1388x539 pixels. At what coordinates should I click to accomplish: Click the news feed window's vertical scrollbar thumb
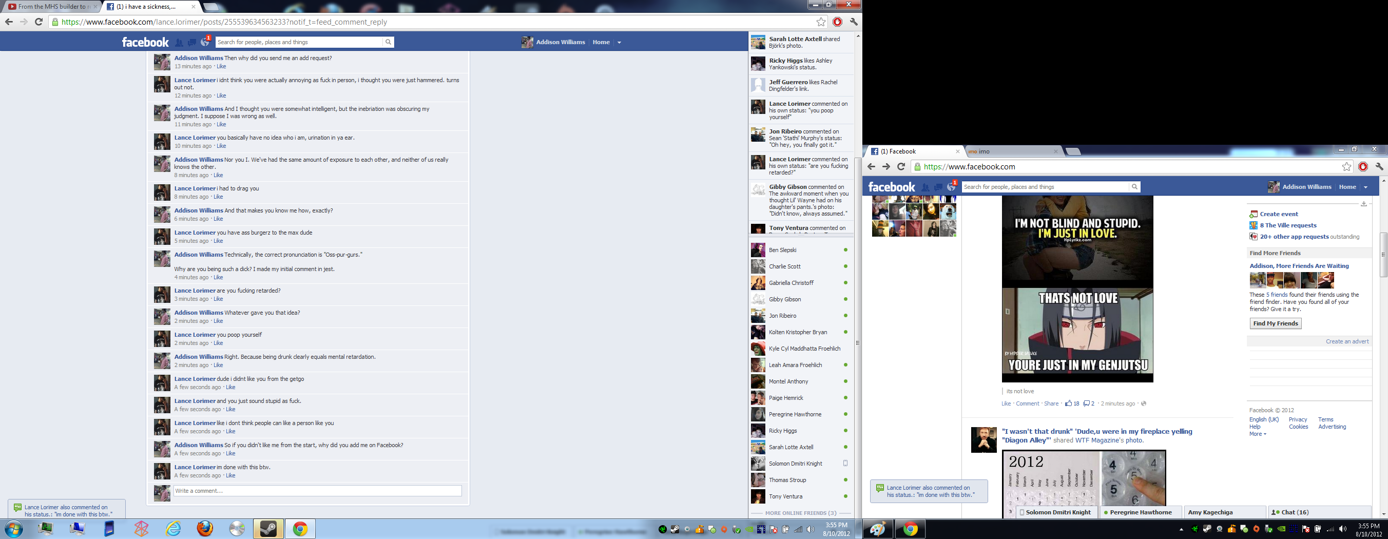(x=1383, y=255)
